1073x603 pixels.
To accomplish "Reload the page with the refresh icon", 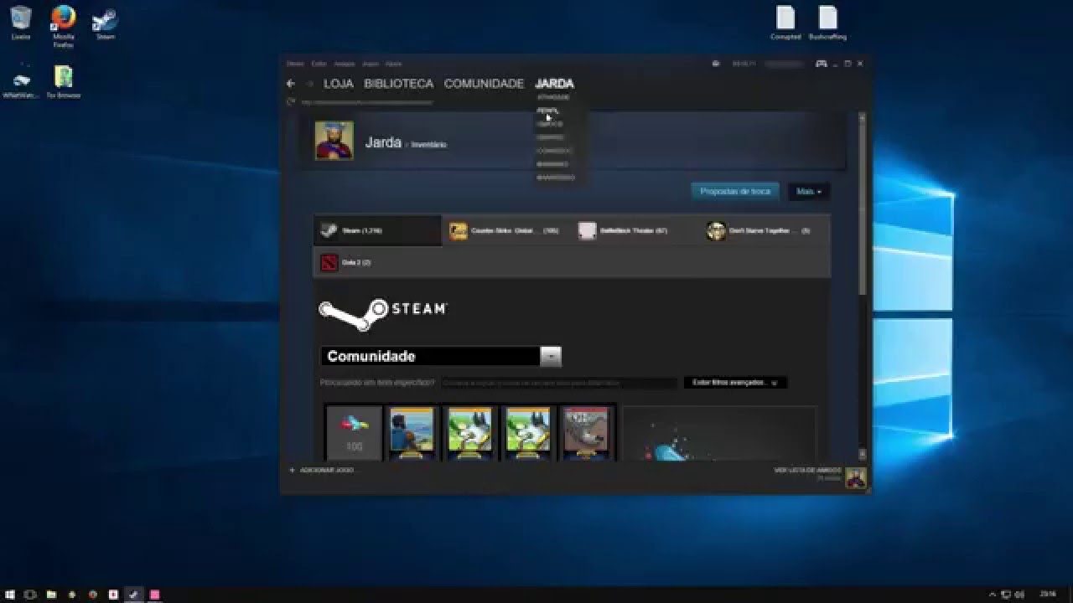I will tap(291, 102).
